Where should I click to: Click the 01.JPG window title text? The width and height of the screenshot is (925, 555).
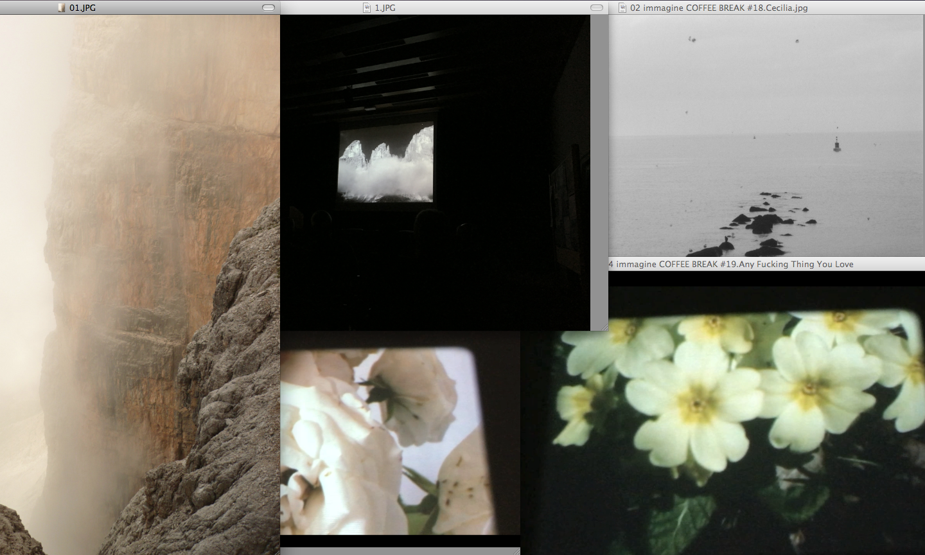(82, 8)
